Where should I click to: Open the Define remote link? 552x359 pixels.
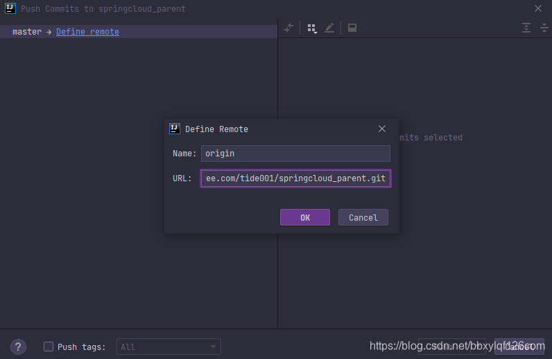[87, 32]
